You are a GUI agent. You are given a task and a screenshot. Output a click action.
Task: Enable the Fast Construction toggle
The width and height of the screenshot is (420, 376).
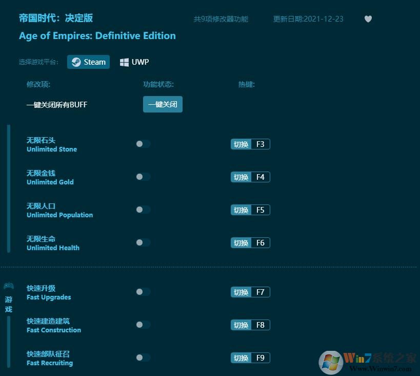[x=143, y=325]
